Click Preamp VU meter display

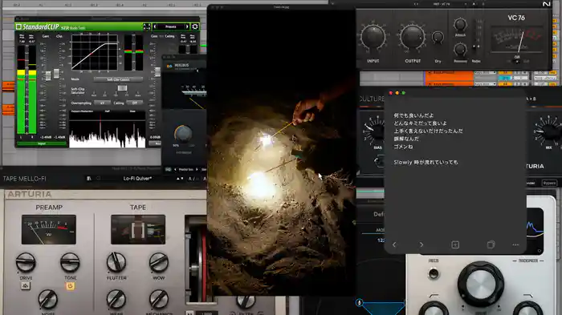point(48,229)
